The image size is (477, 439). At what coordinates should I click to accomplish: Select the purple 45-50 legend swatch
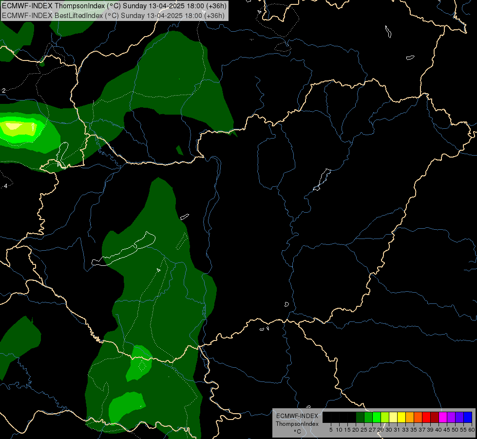[451, 417]
